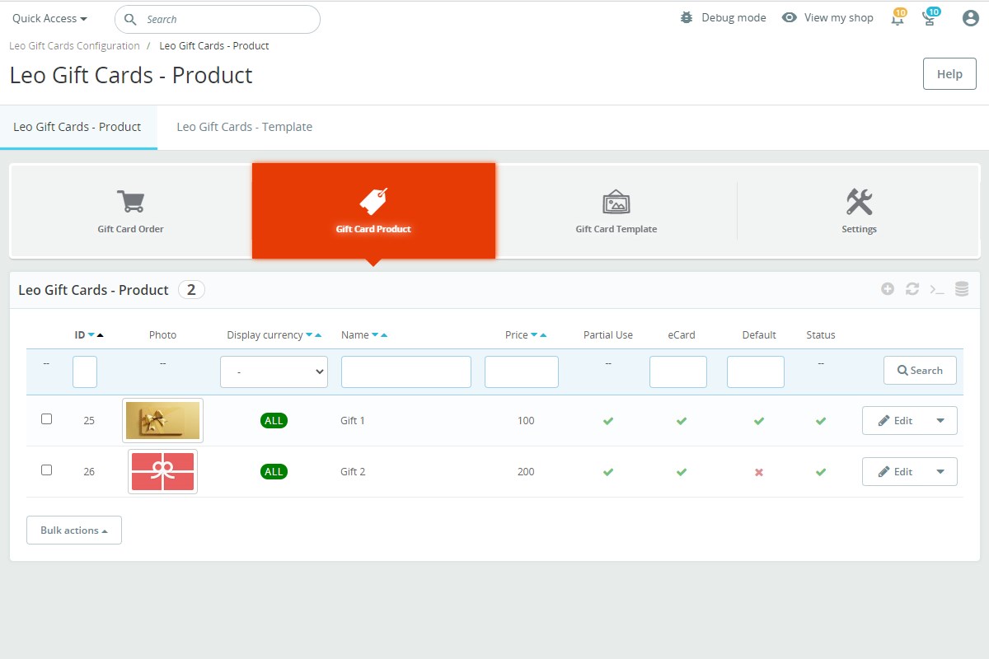Switch to Leo Gift Cards - Product tab
The width and height of the screenshot is (989, 659).
coord(77,127)
